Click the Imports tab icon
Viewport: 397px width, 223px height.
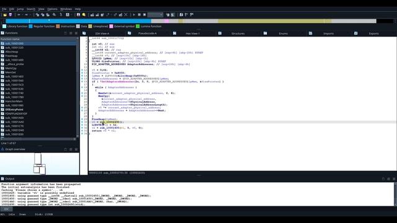point(310,33)
